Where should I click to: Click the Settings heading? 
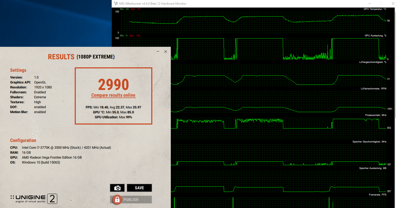coord(18,70)
